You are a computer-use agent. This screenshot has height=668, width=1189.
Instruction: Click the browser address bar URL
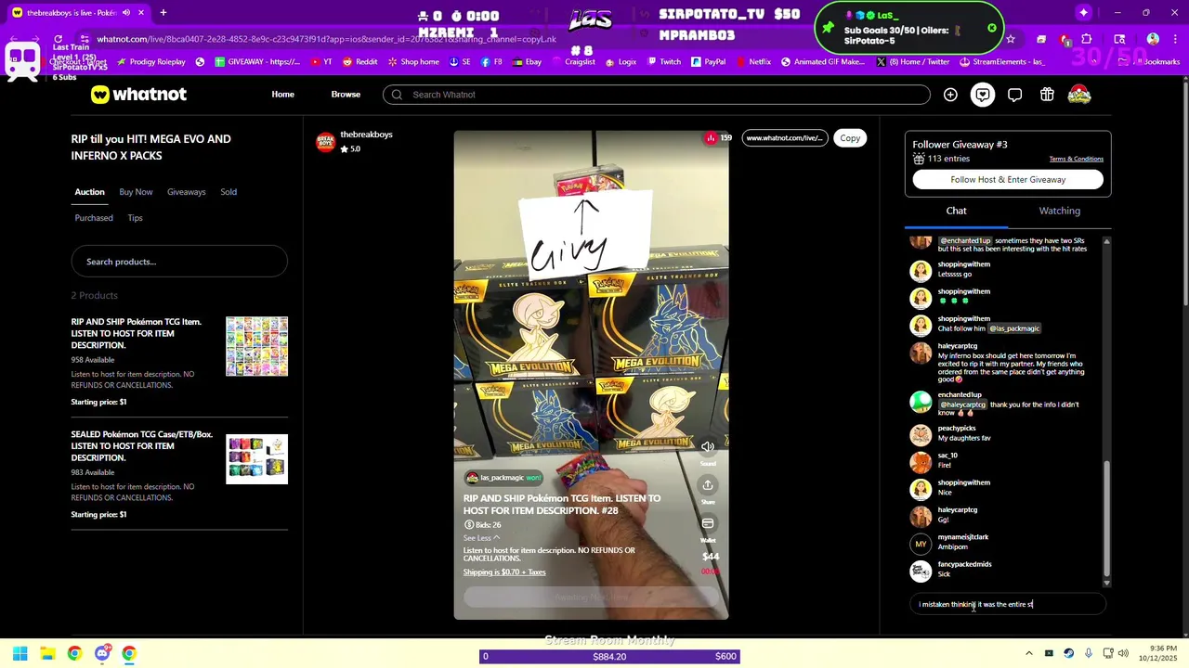[326, 39]
